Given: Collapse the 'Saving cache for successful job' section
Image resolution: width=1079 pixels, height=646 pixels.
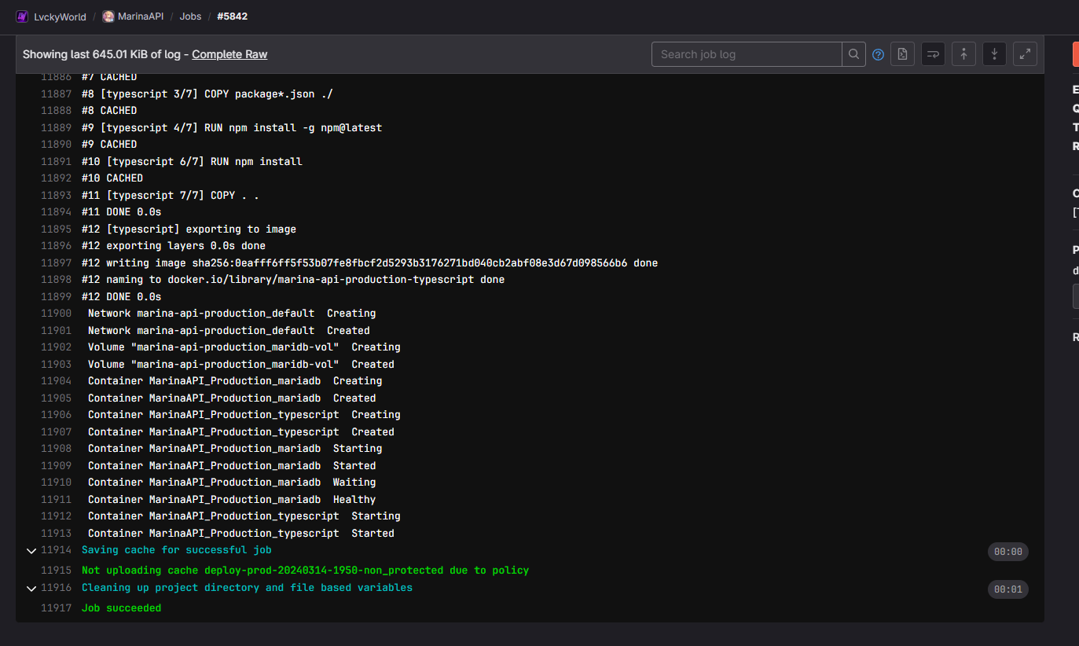Looking at the screenshot, I should pyautogui.click(x=31, y=551).
